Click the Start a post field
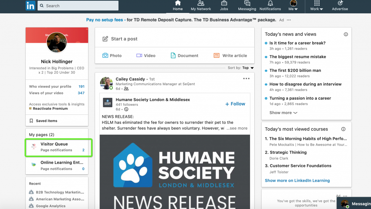The height and width of the screenshot is (209, 371). [x=175, y=39]
